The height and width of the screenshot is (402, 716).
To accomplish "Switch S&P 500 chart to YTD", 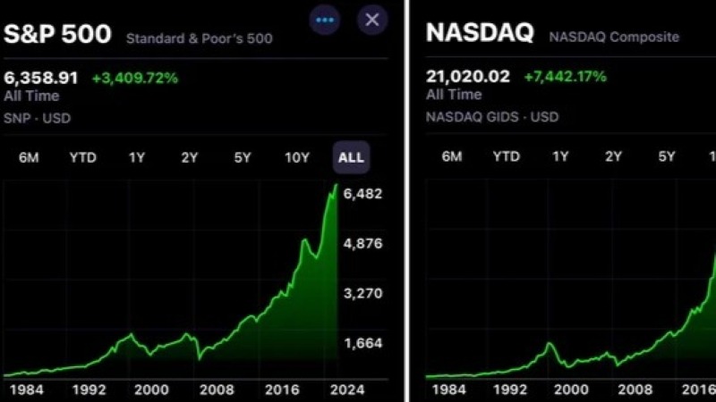I will click(x=82, y=158).
